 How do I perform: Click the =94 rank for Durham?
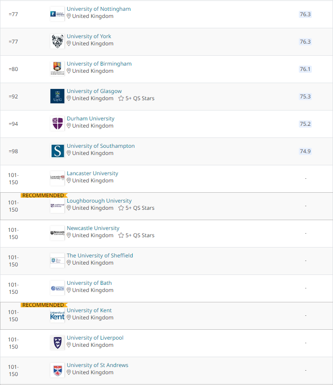click(x=13, y=124)
